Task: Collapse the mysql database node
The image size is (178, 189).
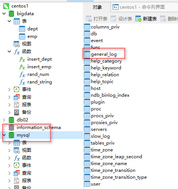Action: 4,135
